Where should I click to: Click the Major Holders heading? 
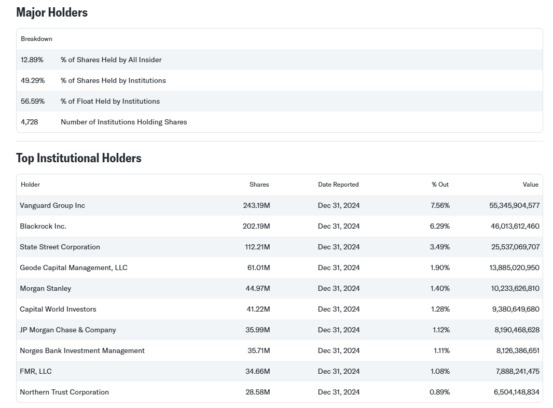click(x=52, y=12)
